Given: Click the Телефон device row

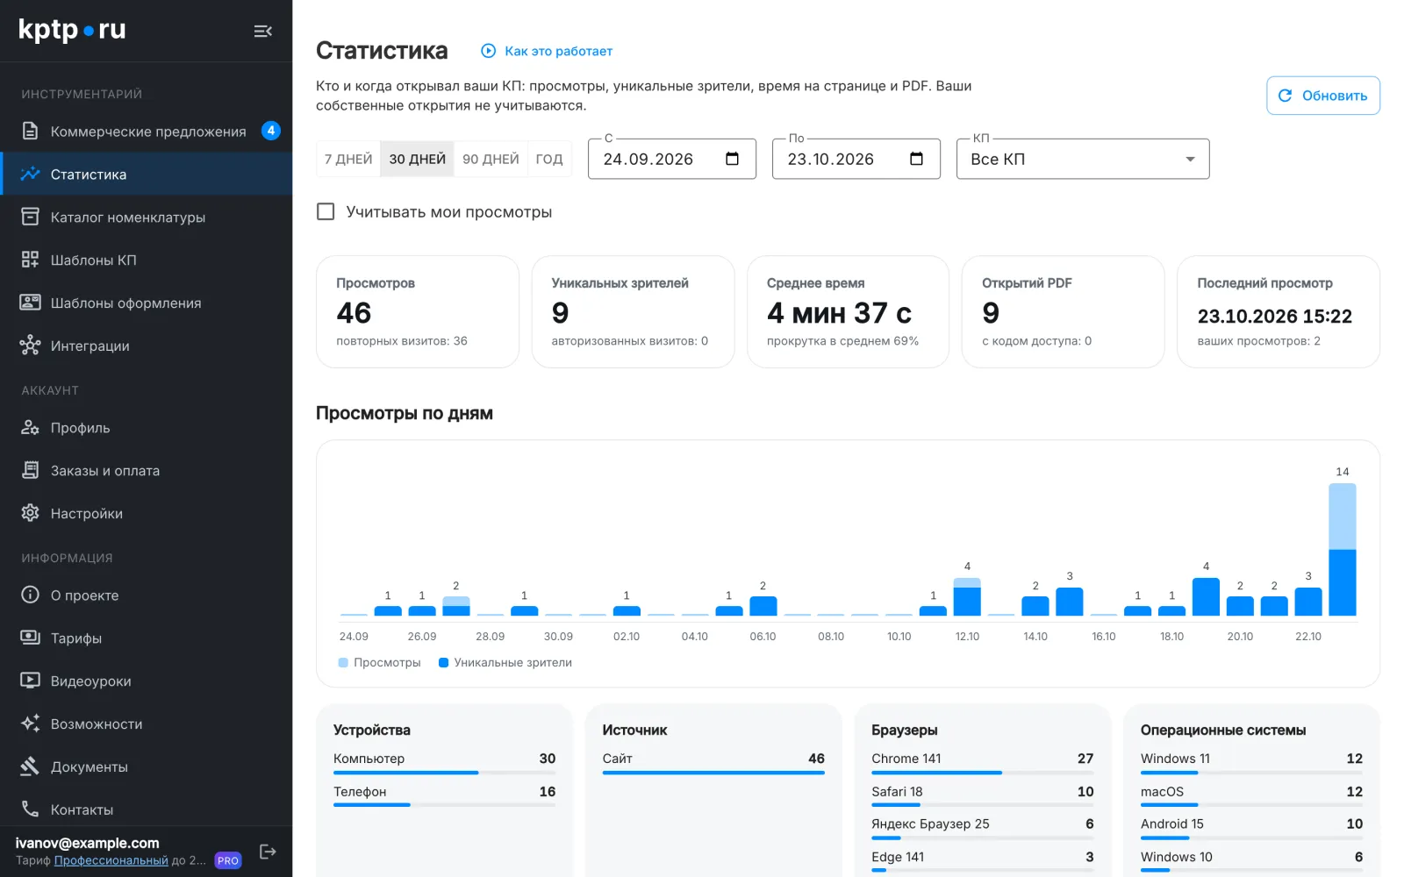Looking at the screenshot, I should tap(444, 795).
